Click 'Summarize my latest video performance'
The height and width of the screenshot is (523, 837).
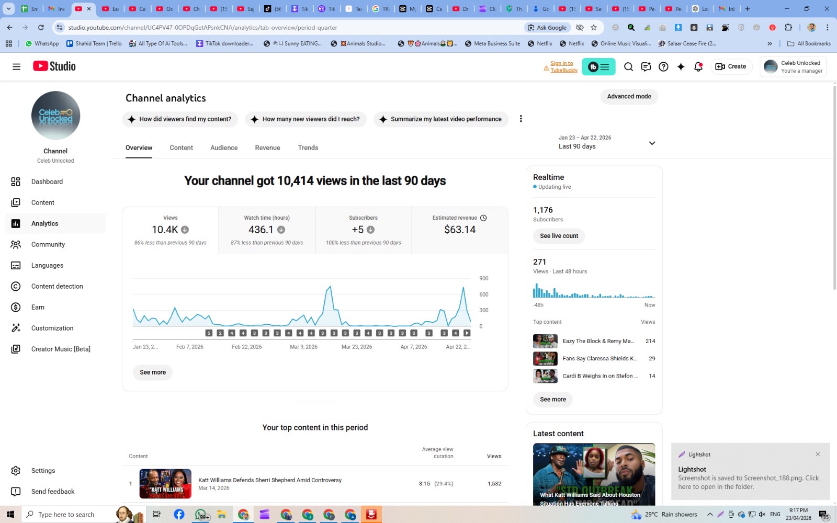(441, 119)
